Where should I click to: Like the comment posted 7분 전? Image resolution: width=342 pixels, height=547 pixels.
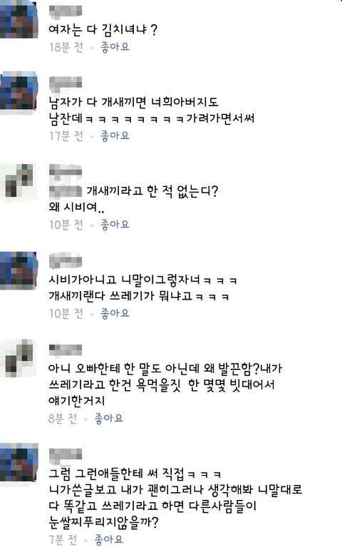coord(109,539)
